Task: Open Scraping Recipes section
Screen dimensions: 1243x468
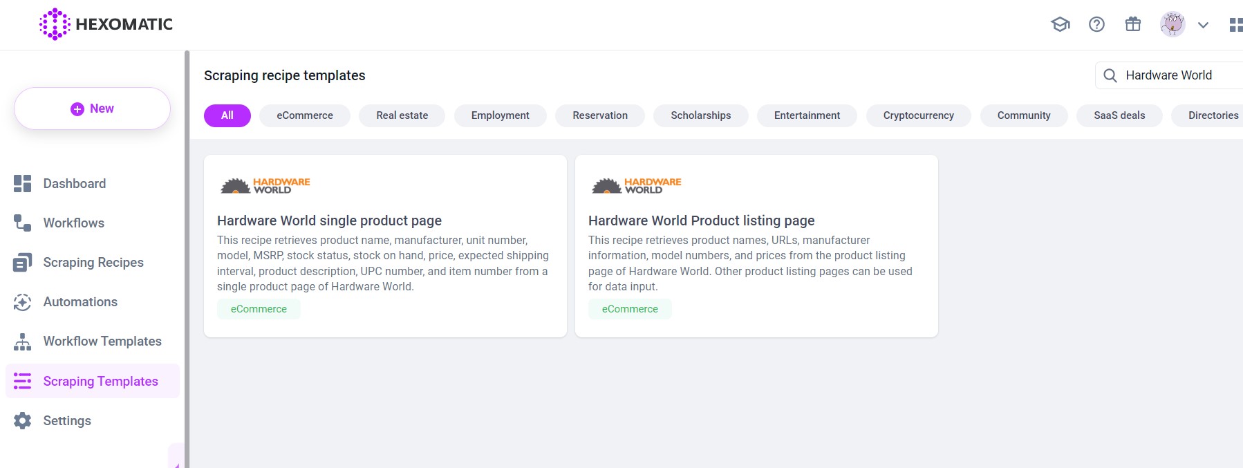Action: [x=93, y=262]
